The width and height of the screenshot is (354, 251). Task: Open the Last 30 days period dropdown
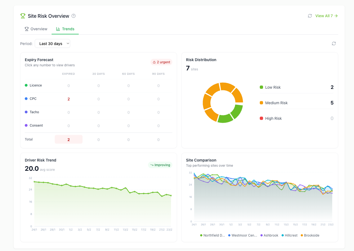pos(52,43)
